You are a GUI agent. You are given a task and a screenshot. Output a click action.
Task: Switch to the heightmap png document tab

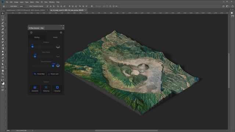(x=26, y=10)
